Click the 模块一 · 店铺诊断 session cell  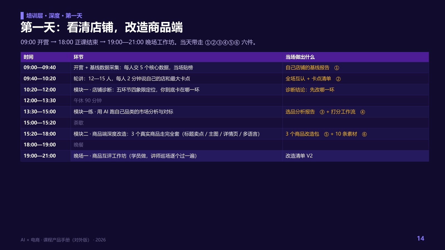[177, 90]
